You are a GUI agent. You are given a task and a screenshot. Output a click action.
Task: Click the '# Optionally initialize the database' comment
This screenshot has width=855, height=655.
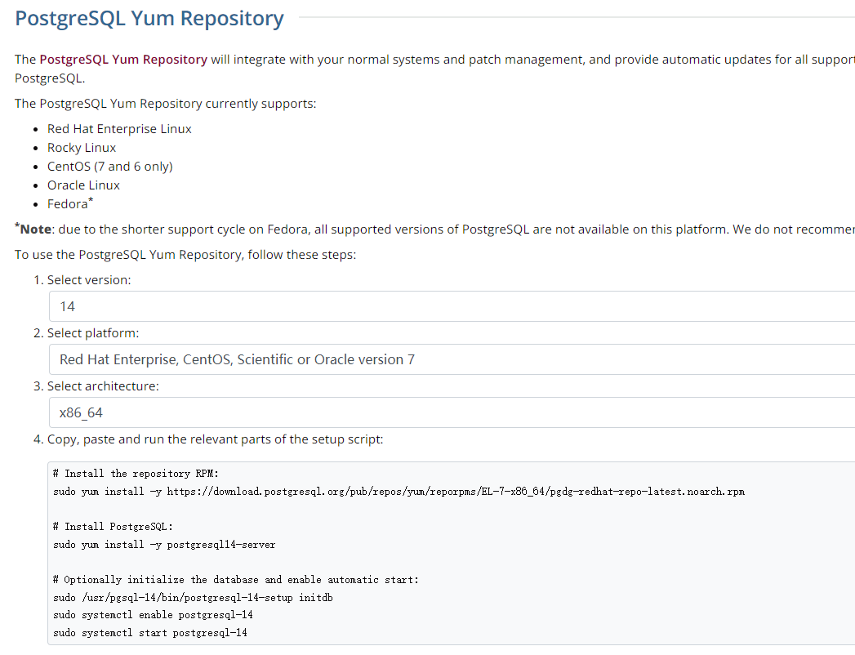point(235,580)
